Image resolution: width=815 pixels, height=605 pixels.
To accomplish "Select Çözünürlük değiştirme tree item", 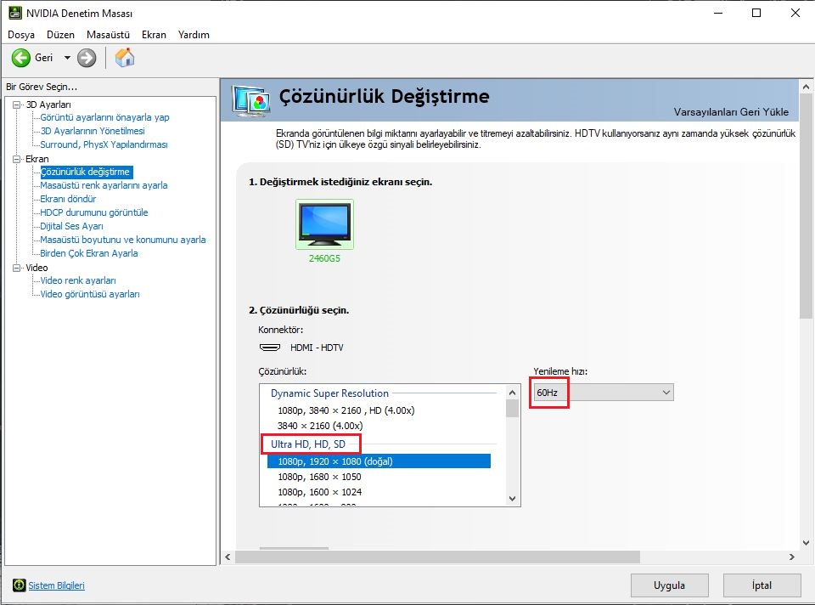I will click(86, 172).
